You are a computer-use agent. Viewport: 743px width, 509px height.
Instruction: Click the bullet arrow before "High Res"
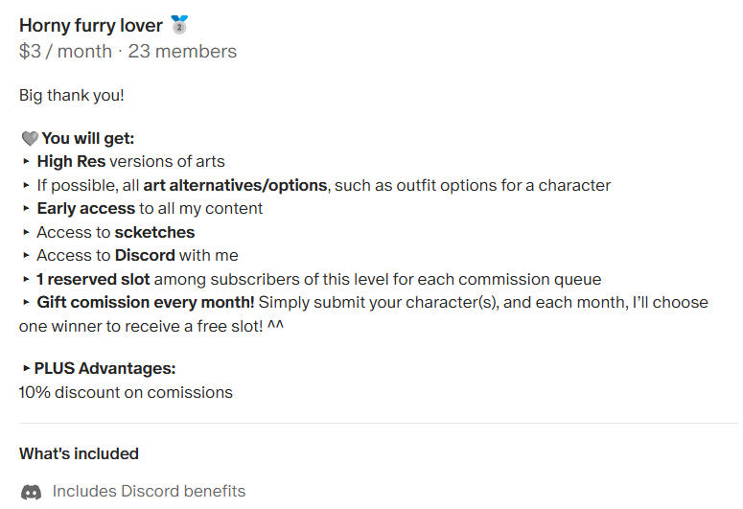point(25,162)
